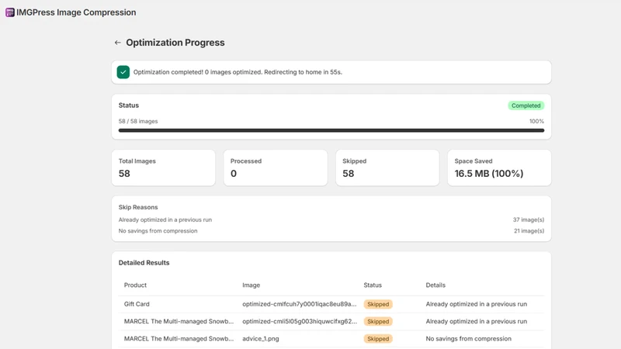Click the Gift Card product cell

coord(137,304)
